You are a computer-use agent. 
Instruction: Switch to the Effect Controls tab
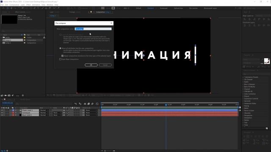22,12
